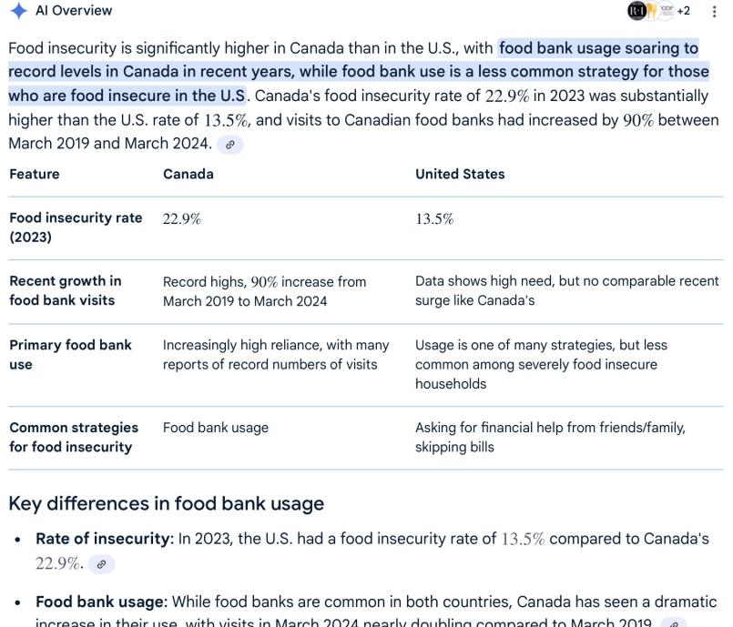Click the link chip after Canada's 22.9%
The image size is (733, 627).
(x=100, y=565)
